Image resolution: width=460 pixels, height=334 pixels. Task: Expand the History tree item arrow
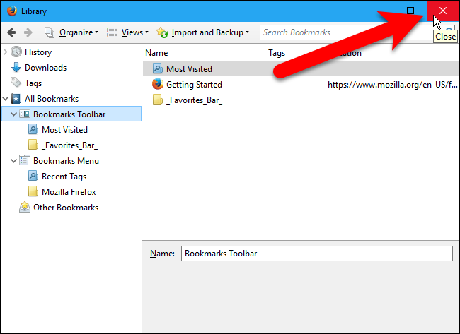(5, 52)
